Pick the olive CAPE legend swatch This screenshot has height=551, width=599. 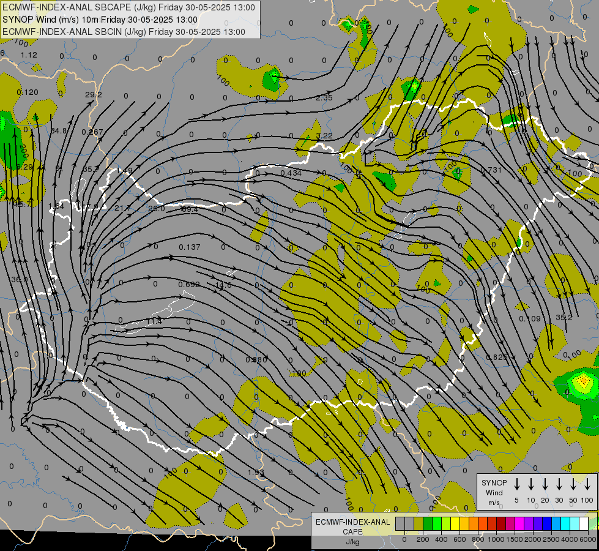(419, 524)
